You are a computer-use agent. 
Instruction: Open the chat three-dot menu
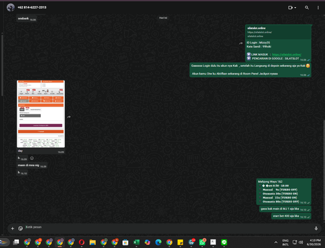(318, 8)
